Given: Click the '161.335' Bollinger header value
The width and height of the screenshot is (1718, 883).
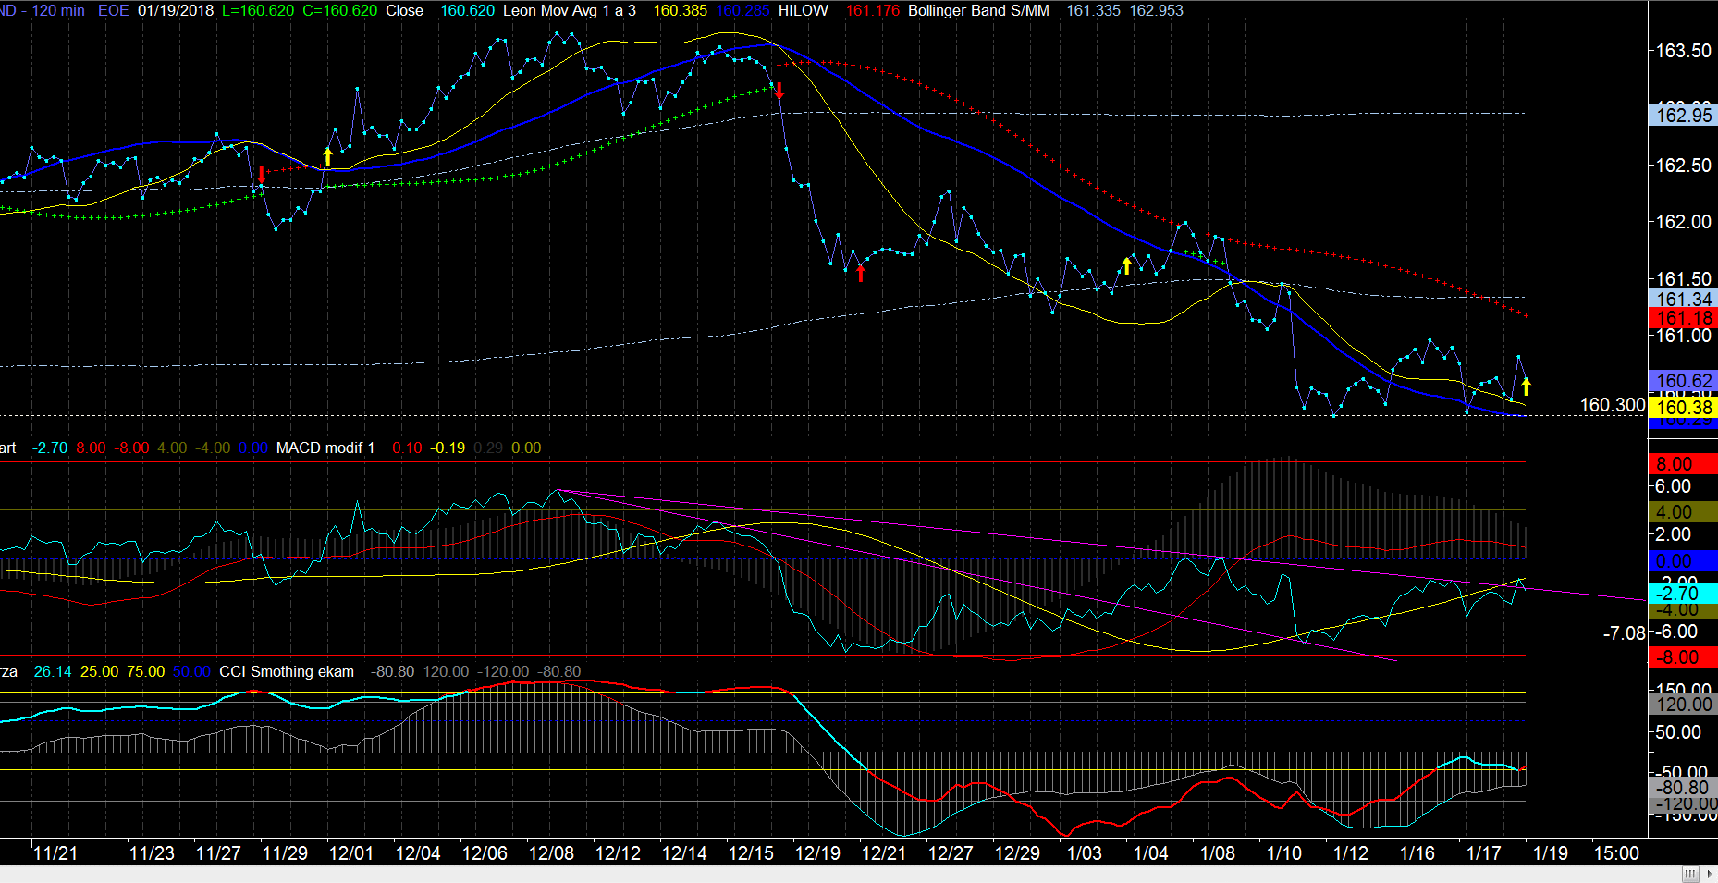Looking at the screenshot, I should (x=1093, y=10).
